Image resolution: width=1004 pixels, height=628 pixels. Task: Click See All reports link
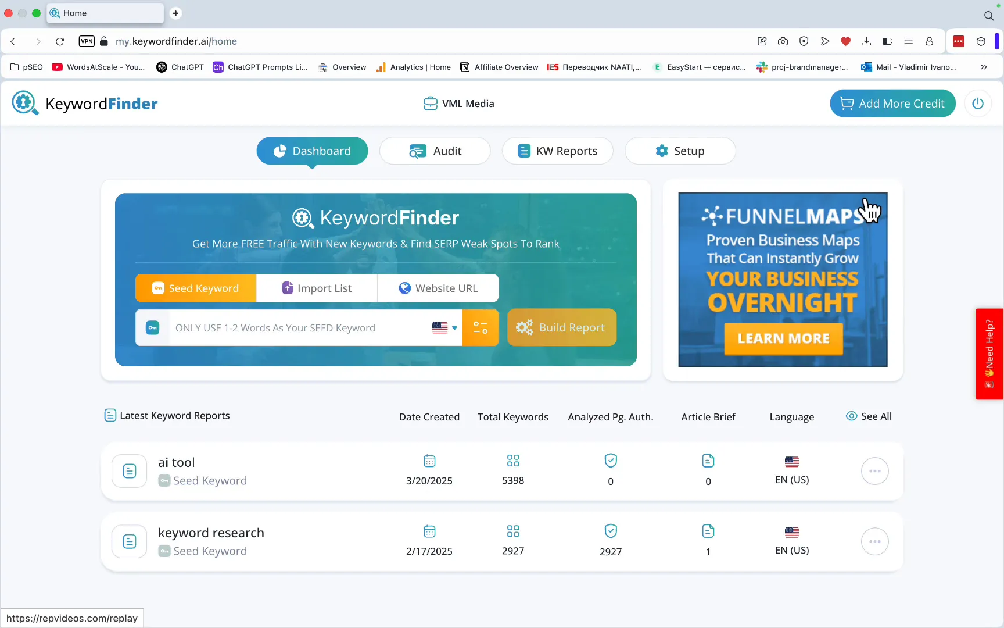[x=869, y=416]
